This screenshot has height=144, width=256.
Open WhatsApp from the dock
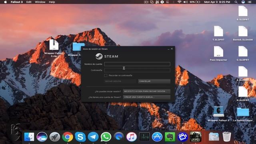106,137
